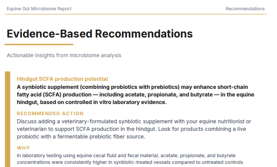Click the Hindgut SCFA production potential heading
Viewport: 277px width, 167px height.
coord(62,79)
